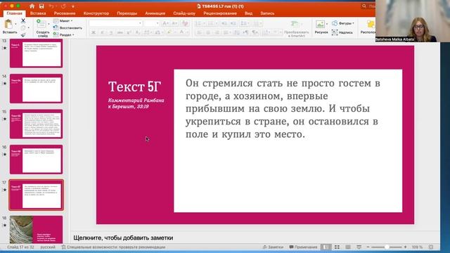Click the text highlight color button
The width and height of the screenshot is (450, 253).
[x=169, y=32]
